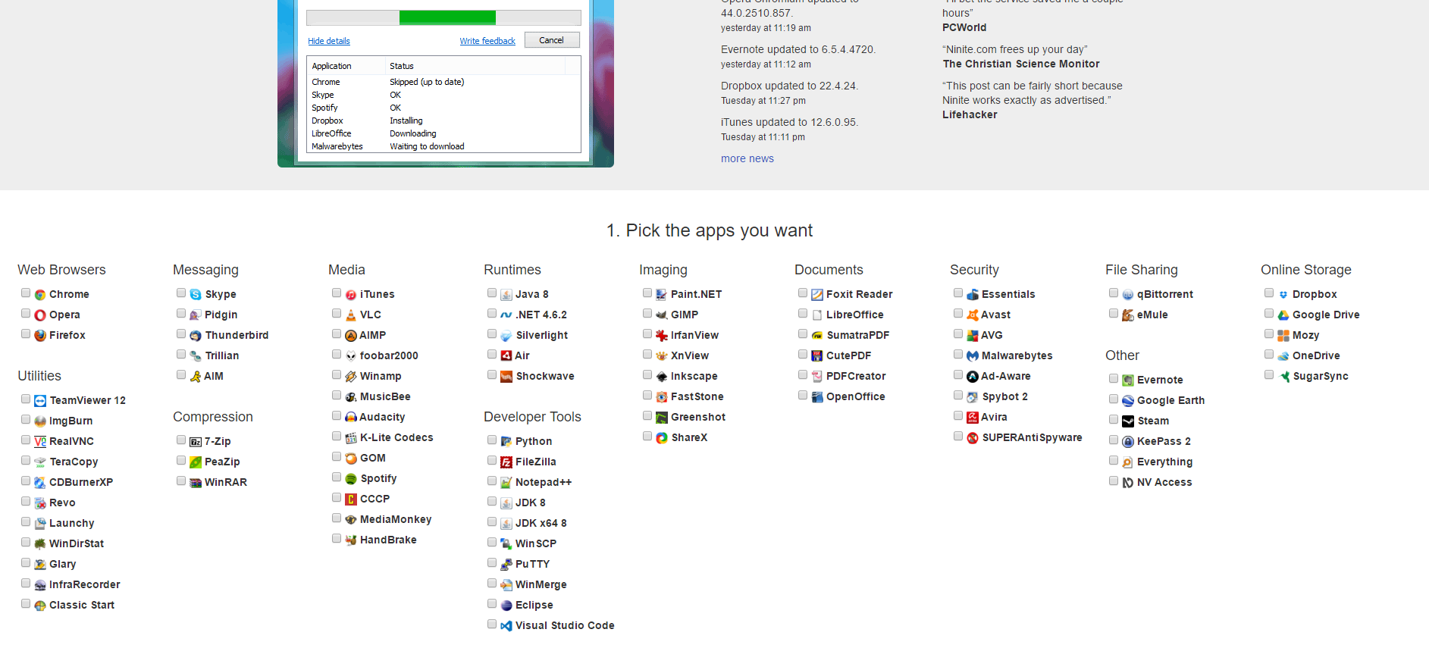Click the InfraRecorder label
1429x645 pixels.
(85, 585)
